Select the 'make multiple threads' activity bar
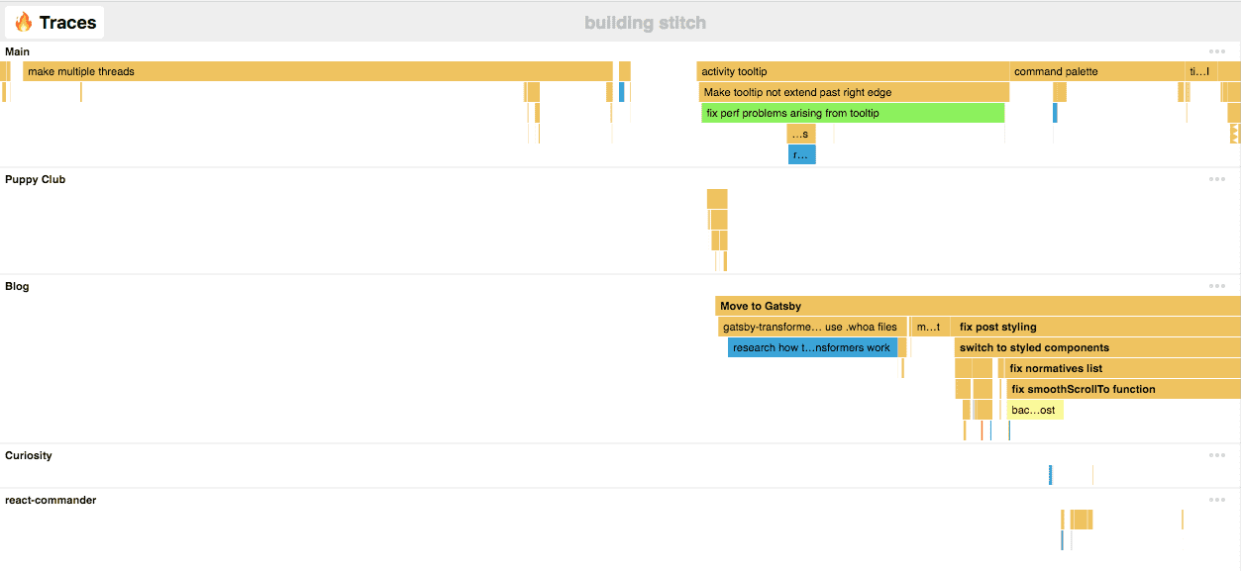This screenshot has width=1241, height=571. 317,71
